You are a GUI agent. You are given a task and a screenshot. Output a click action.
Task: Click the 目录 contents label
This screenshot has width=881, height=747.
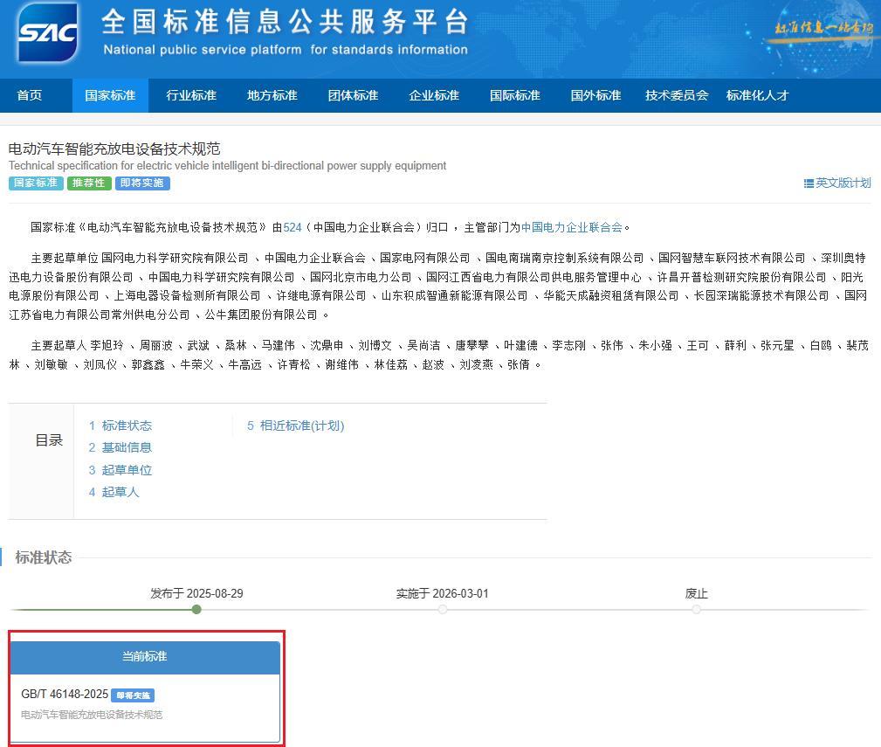[49, 440]
